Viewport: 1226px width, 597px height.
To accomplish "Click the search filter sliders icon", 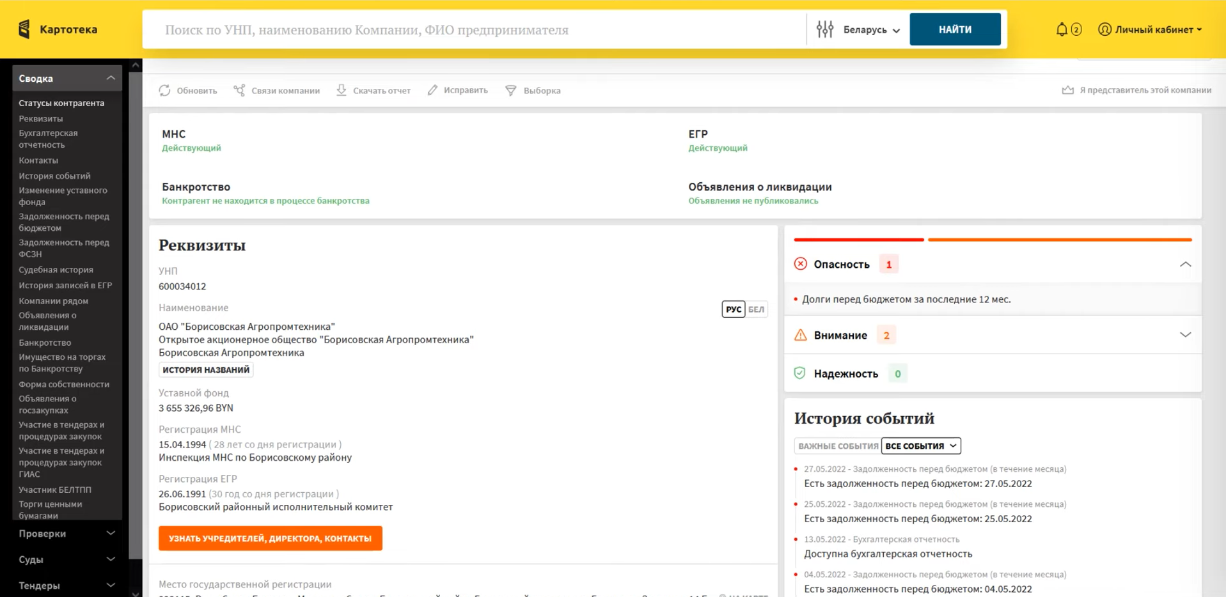I will pyautogui.click(x=825, y=29).
